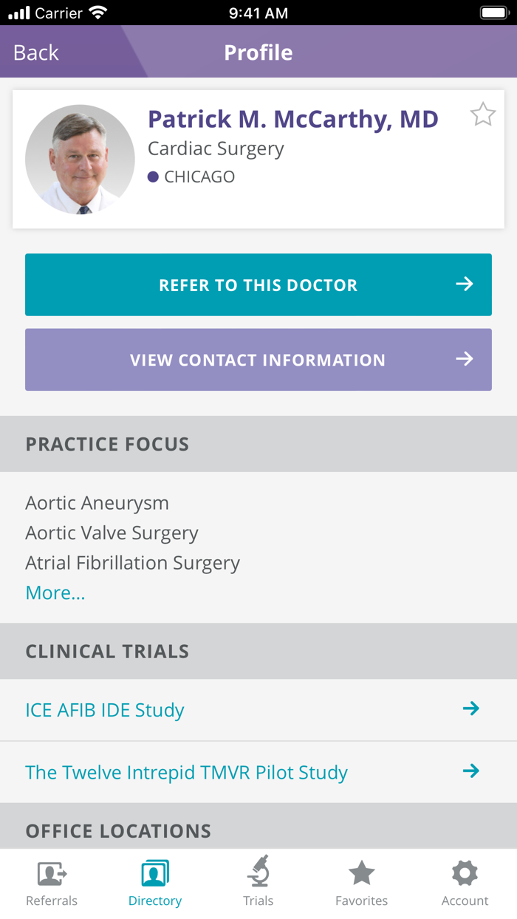Open Twelve Intrepid TMVR Pilot Study arrow
The image size is (517, 919).
pos(470,771)
